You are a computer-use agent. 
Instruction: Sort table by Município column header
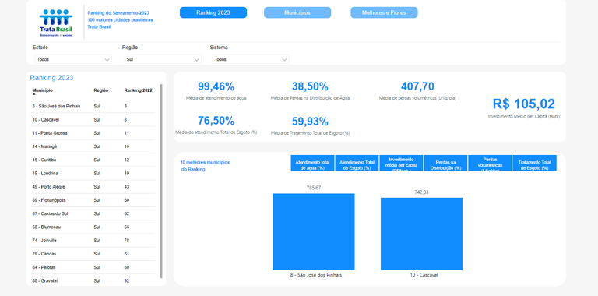(x=43, y=90)
